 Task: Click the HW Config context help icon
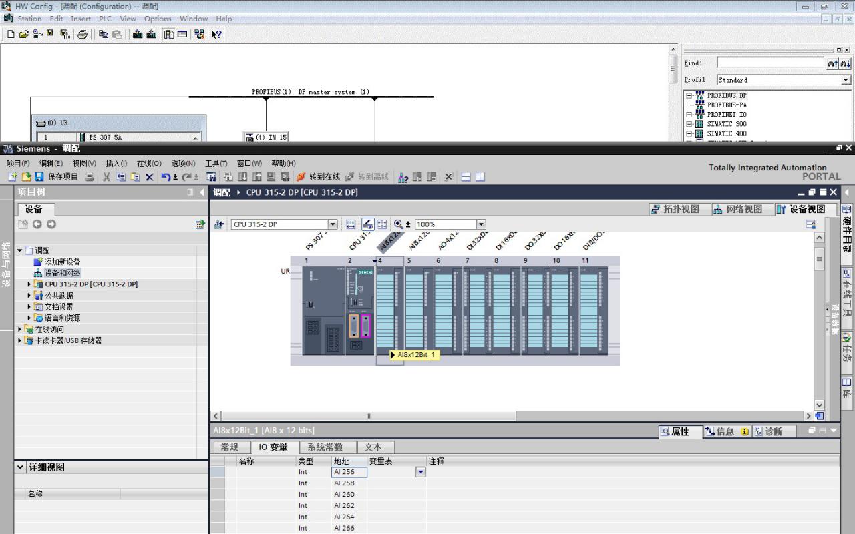(216, 35)
